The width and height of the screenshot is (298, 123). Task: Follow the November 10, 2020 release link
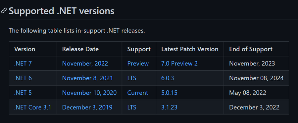click(89, 93)
